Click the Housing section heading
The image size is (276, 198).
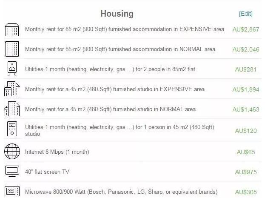[x=117, y=14]
